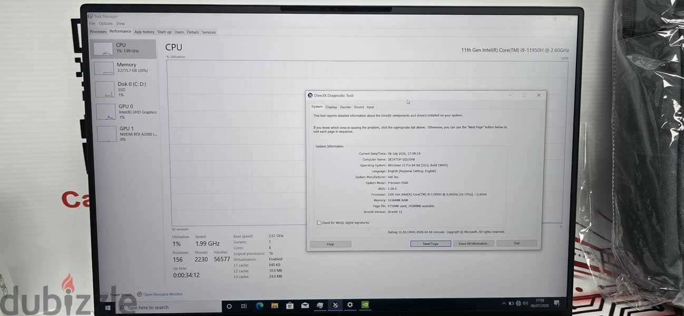Select Memory in Task Manager sidebar
The height and width of the screenshot is (316, 684).
click(124, 67)
